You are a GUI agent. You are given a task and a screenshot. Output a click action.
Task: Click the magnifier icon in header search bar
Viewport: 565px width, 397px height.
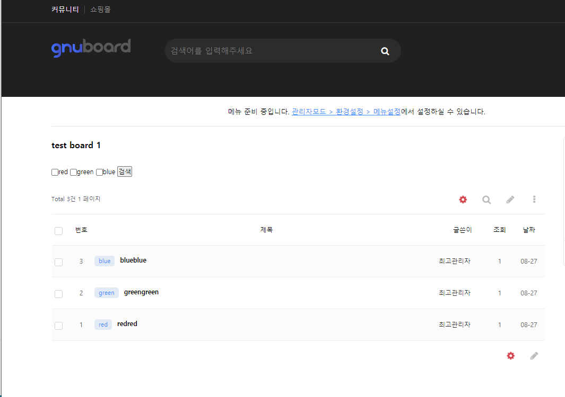coord(385,51)
